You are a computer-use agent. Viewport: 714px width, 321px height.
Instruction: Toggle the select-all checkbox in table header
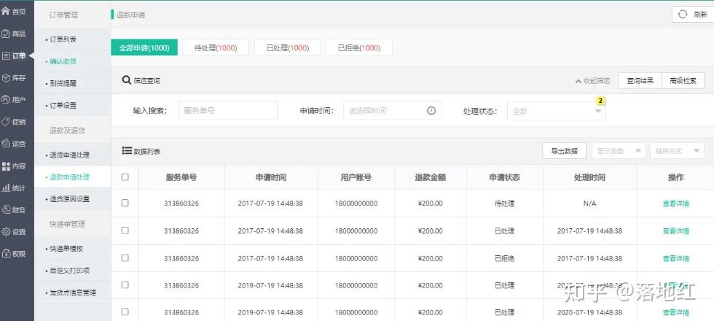click(x=125, y=177)
